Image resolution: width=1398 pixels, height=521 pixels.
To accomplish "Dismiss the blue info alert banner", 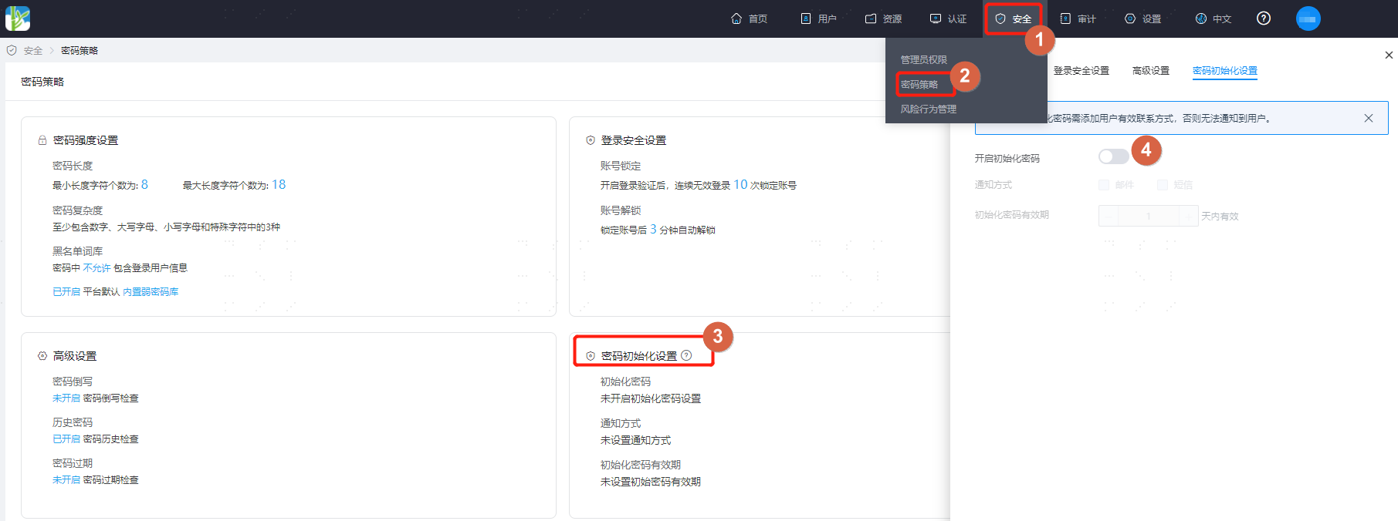I will coord(1369,118).
